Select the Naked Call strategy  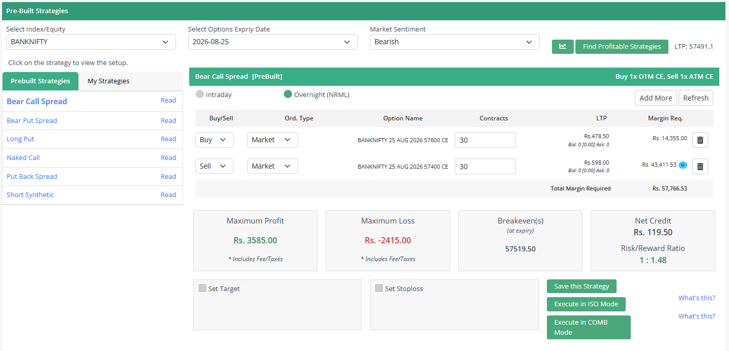[23, 157]
